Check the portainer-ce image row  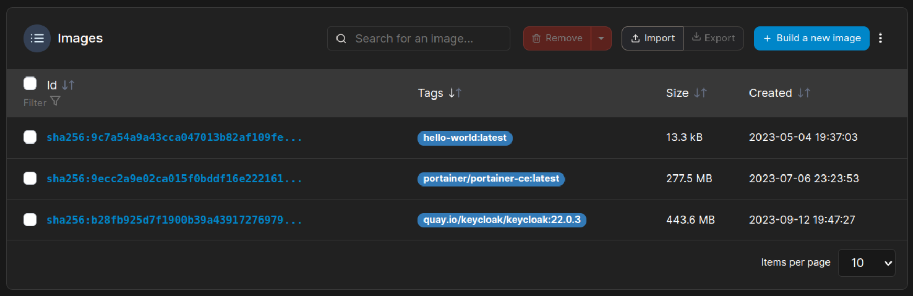click(x=30, y=179)
